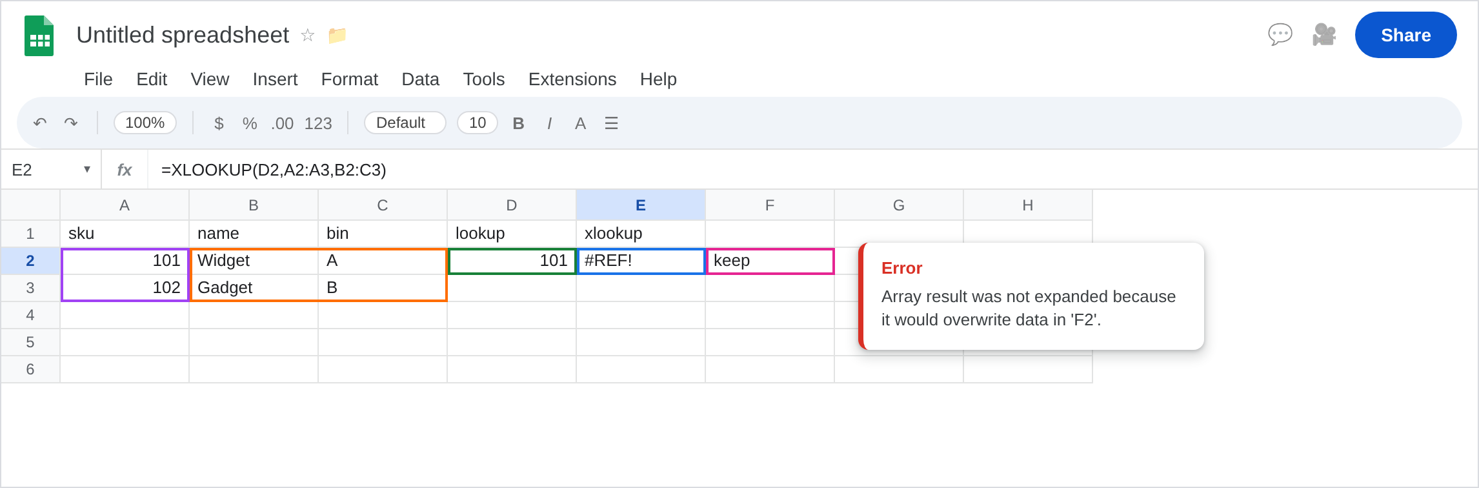Move spreadsheet using the folder icon
The width and height of the screenshot is (1479, 488).
[337, 35]
